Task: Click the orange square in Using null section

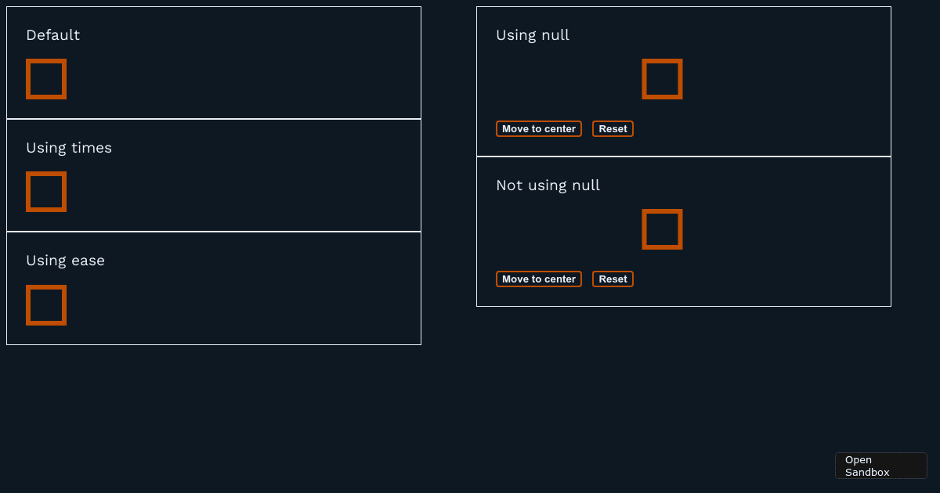Action: pyautogui.click(x=662, y=79)
